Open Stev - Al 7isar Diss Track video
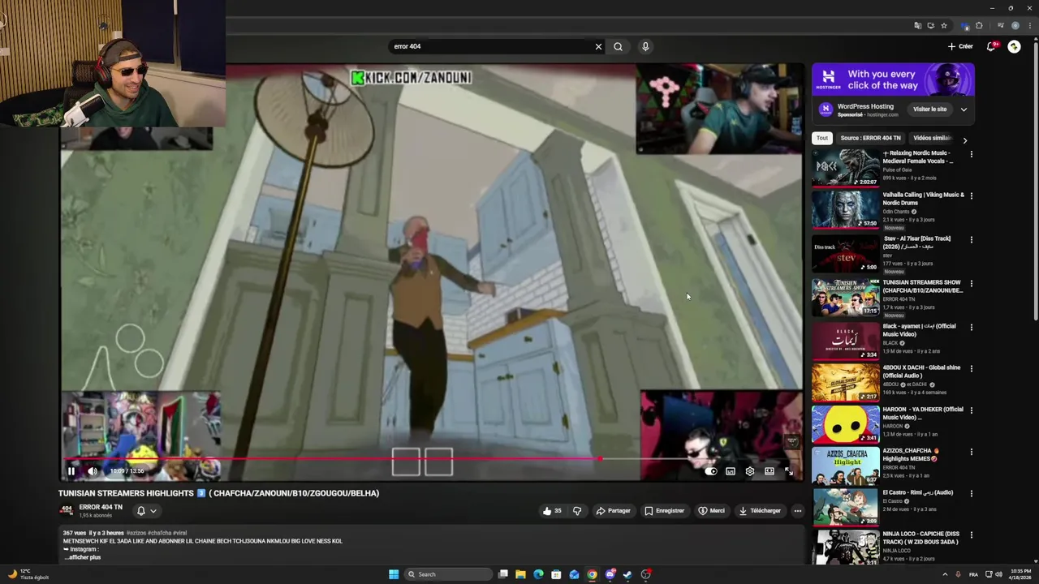This screenshot has height=584, width=1039. [845, 253]
